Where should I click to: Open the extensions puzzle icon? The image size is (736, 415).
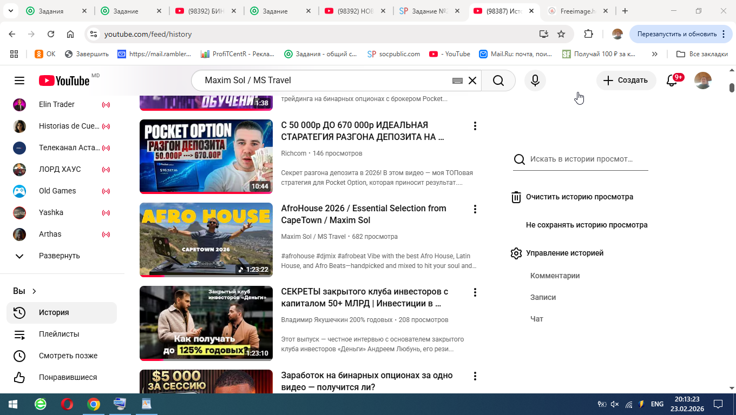click(588, 34)
